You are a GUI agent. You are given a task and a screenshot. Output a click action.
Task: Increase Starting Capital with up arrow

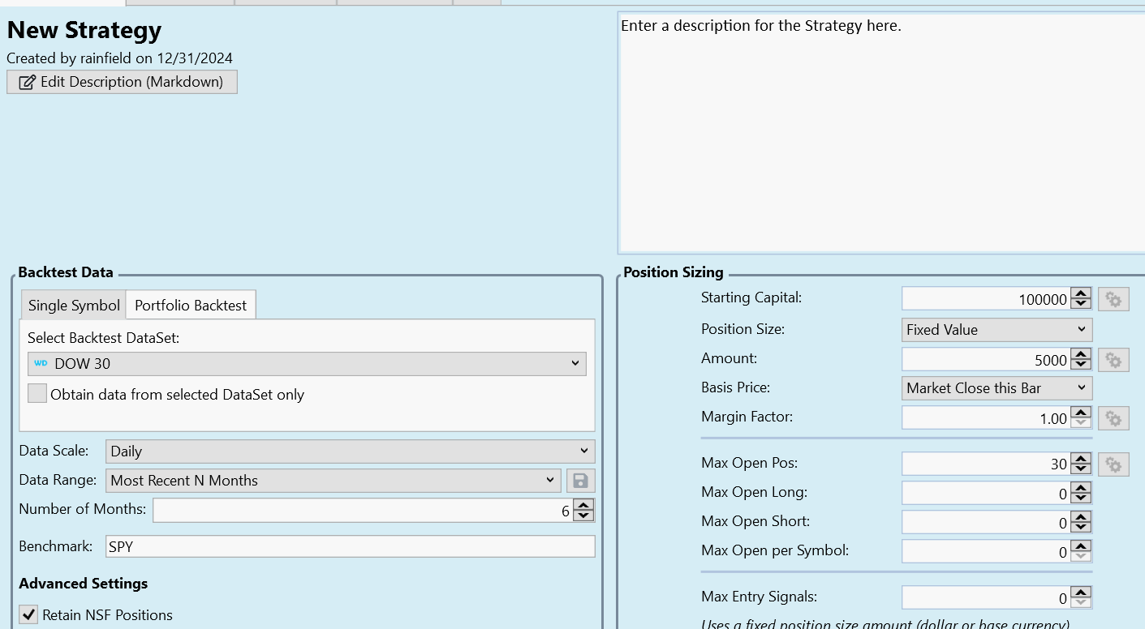coord(1081,293)
